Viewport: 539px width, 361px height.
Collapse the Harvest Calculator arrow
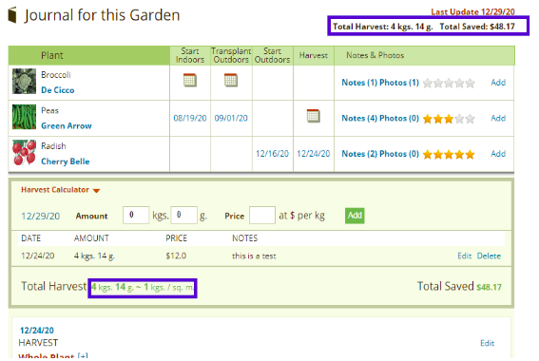(x=97, y=191)
